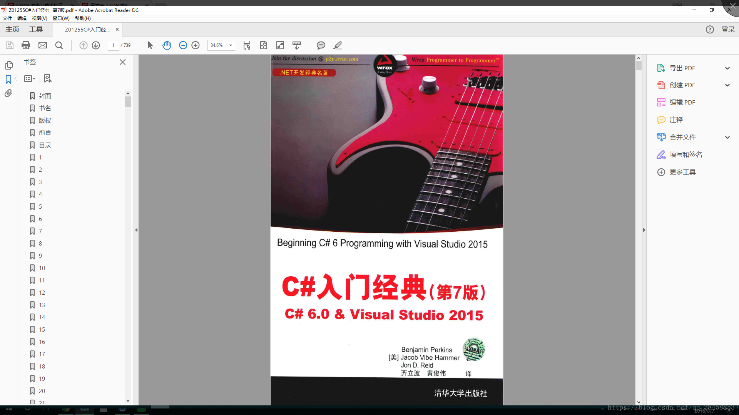Click the document scrollbar down arrow
739x415 pixels.
tap(639, 402)
